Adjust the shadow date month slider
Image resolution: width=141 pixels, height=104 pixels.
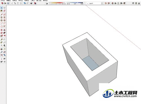click(x=57, y=3)
